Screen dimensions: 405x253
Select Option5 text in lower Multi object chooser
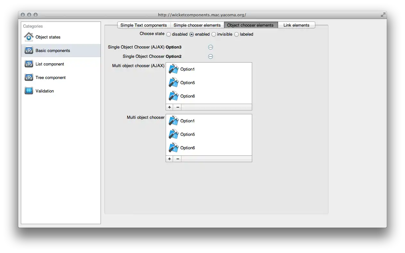click(187, 134)
